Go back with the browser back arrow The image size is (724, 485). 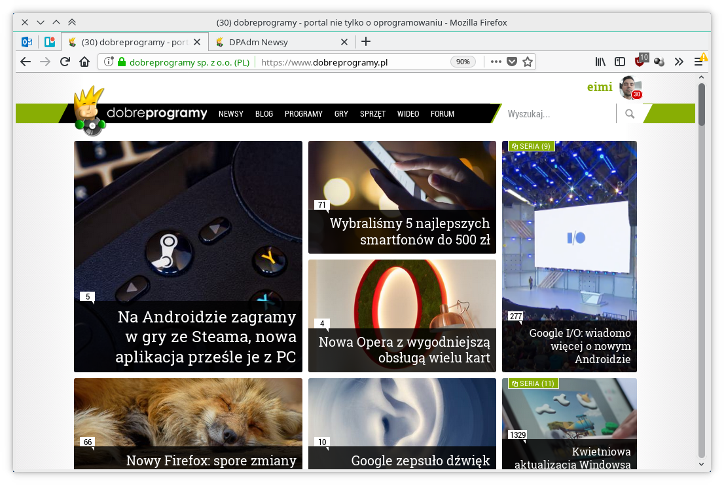tap(26, 62)
